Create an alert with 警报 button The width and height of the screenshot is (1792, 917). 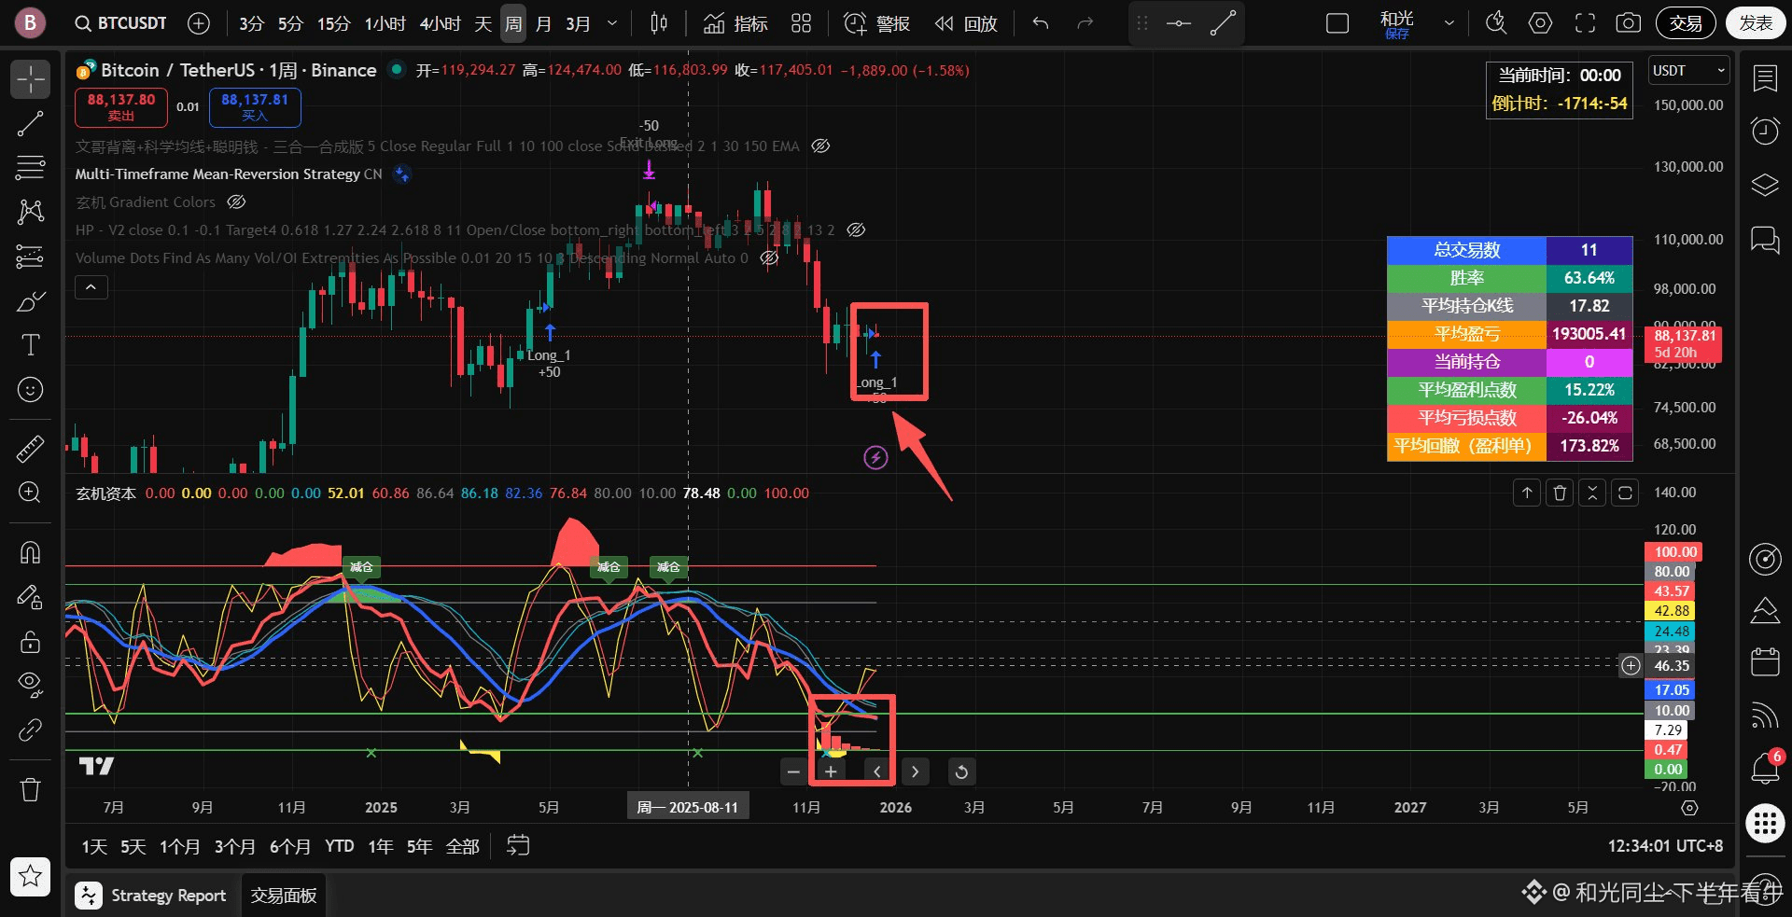click(x=876, y=23)
